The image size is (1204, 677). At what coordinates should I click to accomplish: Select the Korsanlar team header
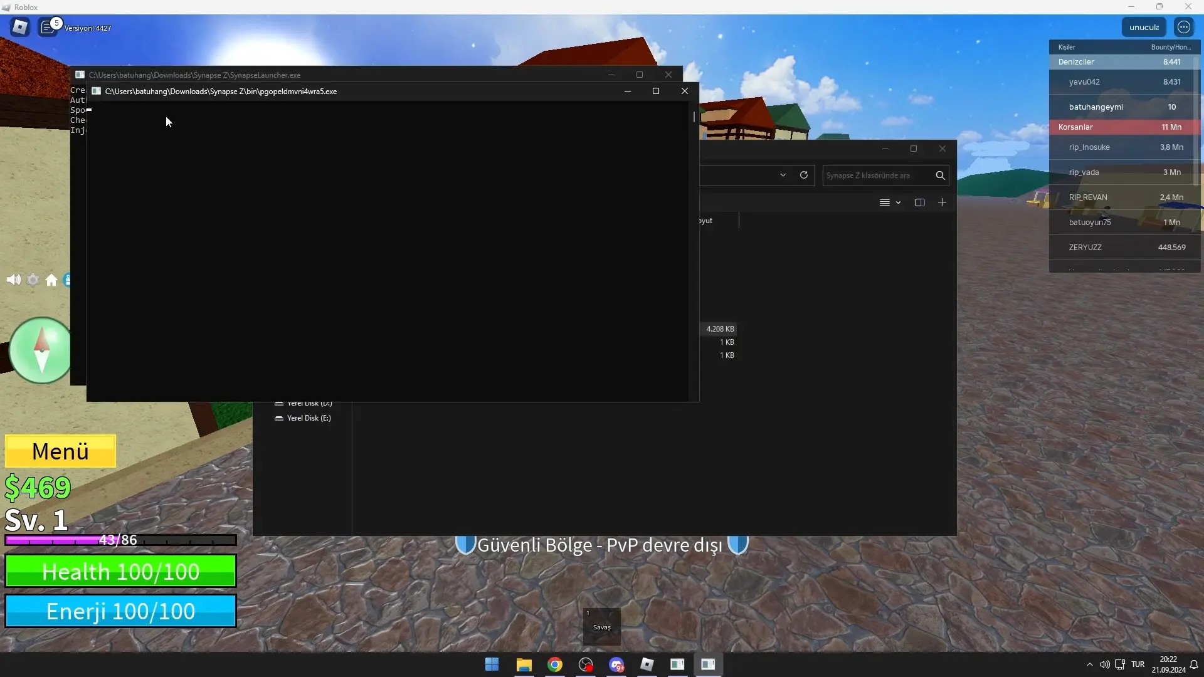tap(1124, 127)
